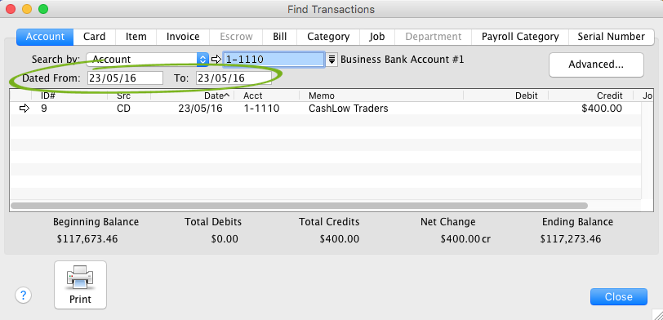
Task: Click zoom arrow next to account 1-1110 field
Action: [216, 60]
